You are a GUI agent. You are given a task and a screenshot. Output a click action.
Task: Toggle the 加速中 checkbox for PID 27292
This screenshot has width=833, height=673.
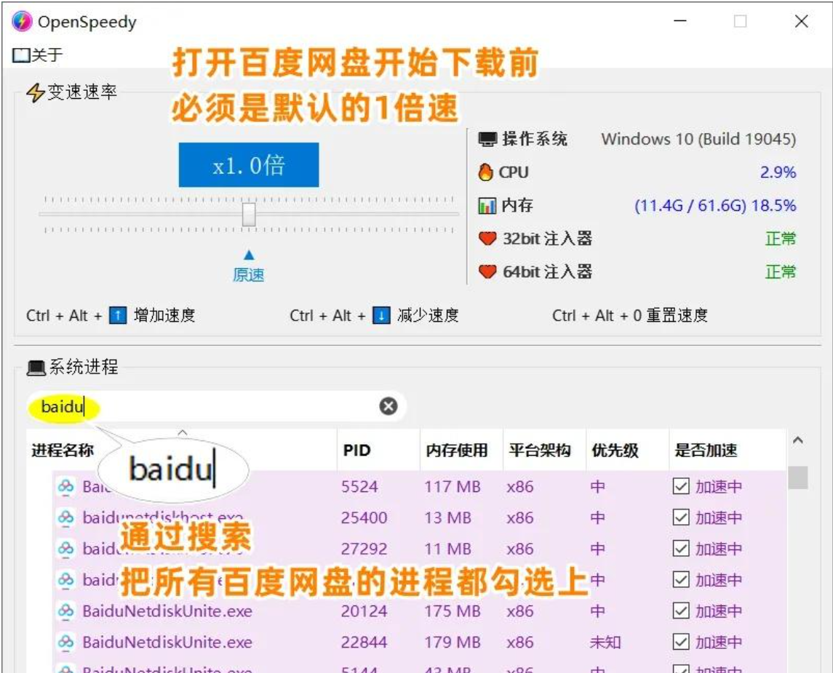point(680,548)
